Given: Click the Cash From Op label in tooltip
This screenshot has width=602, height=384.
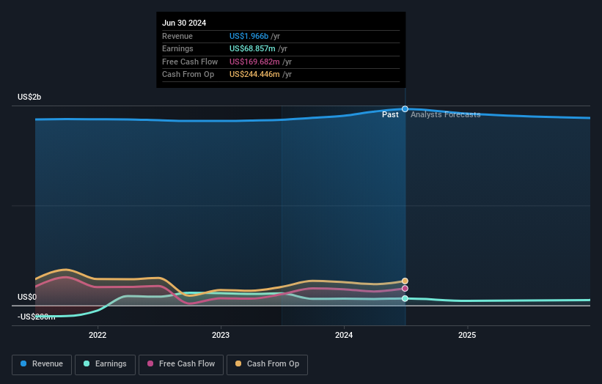Looking at the screenshot, I should click(x=188, y=75).
